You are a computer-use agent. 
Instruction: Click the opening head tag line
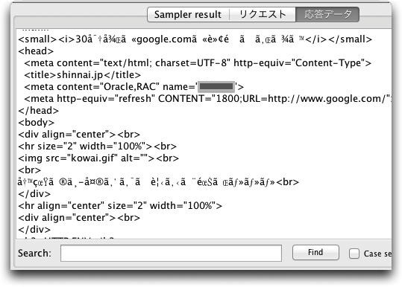pyautogui.click(x=36, y=51)
